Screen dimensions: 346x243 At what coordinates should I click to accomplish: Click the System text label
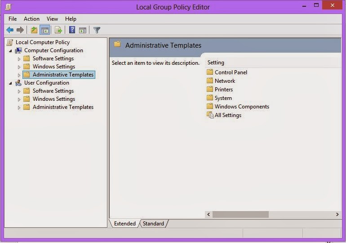pyautogui.click(x=223, y=98)
